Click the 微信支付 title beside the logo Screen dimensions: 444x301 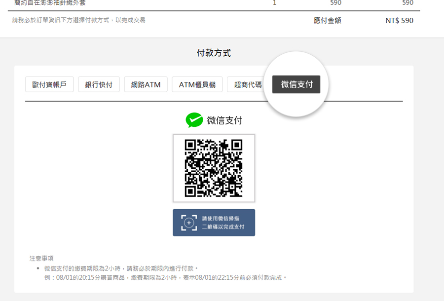point(224,120)
